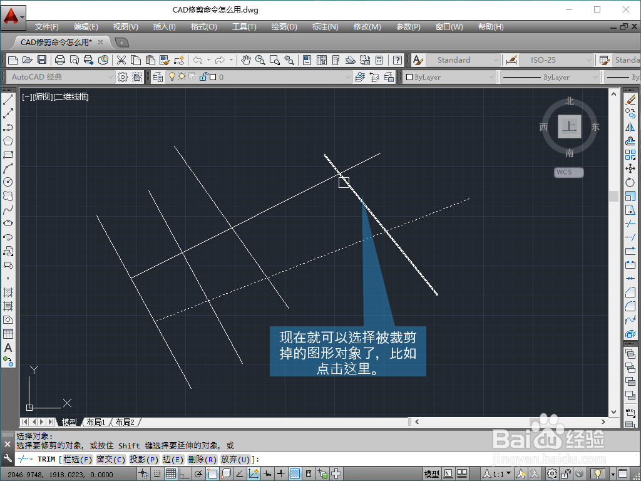Select the Line tool

click(8, 98)
